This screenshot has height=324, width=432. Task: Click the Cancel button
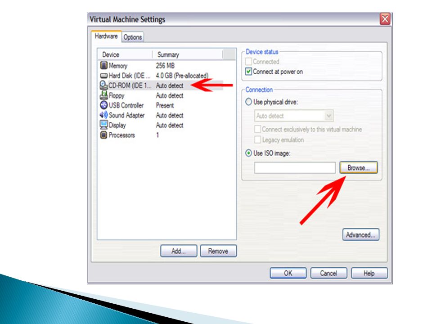tap(328, 273)
